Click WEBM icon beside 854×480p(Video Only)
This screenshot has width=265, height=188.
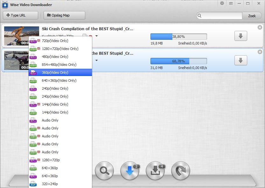click(x=33, y=65)
